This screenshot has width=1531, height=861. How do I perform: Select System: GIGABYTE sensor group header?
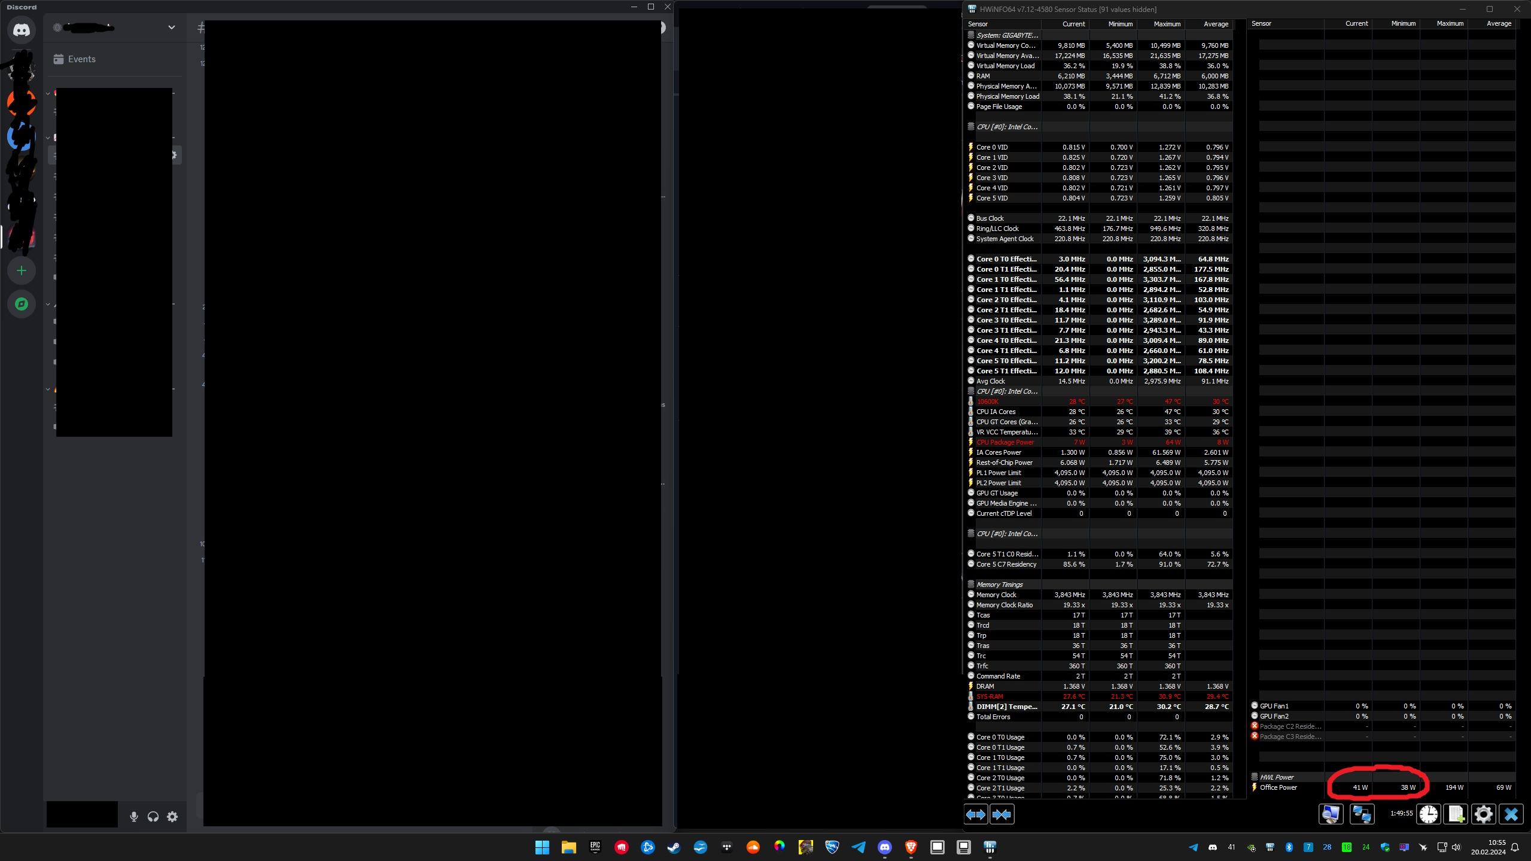(x=1098, y=35)
